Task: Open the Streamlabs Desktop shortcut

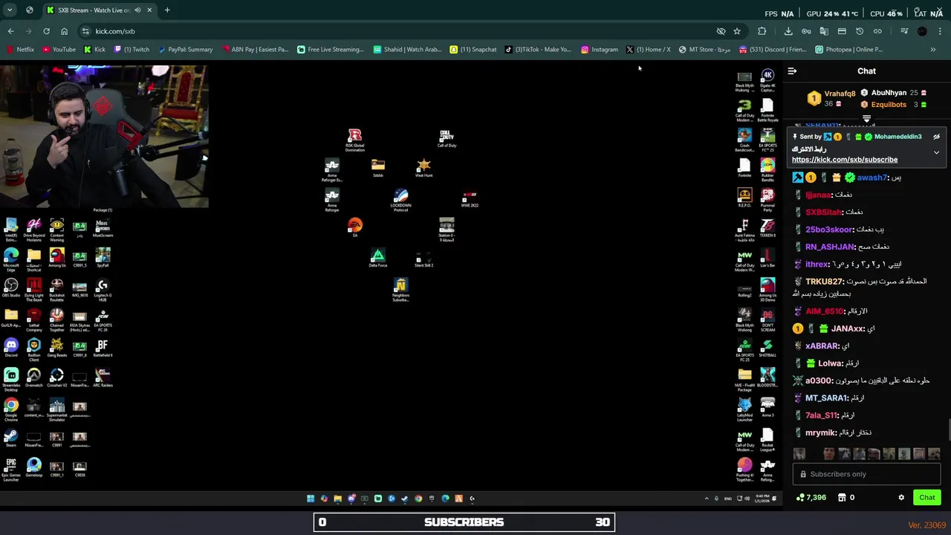Action: point(11,379)
